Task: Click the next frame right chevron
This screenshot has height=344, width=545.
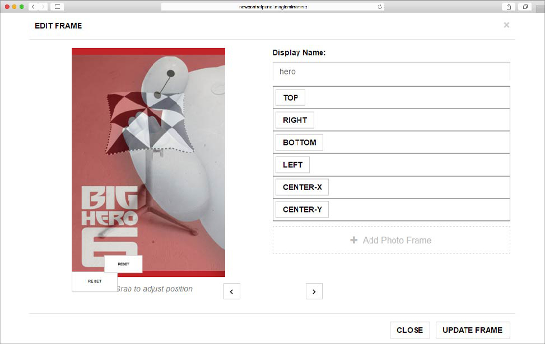Action: (x=314, y=291)
